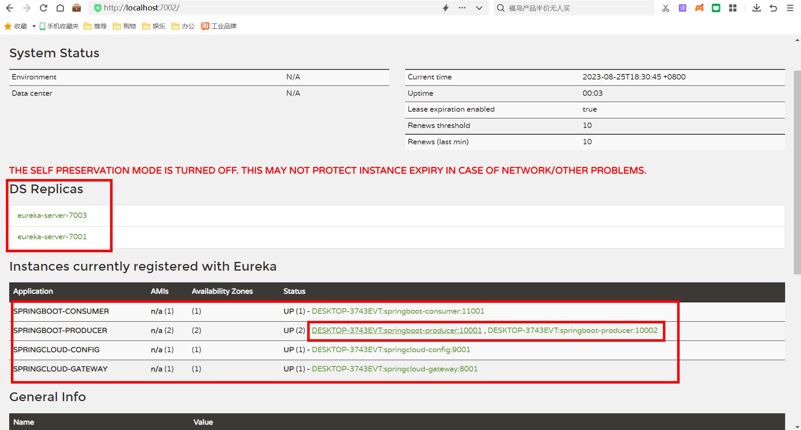This screenshot has width=801, height=430.
Task: Open the springcloud-gateway:8001 instance link
Action: 395,369
